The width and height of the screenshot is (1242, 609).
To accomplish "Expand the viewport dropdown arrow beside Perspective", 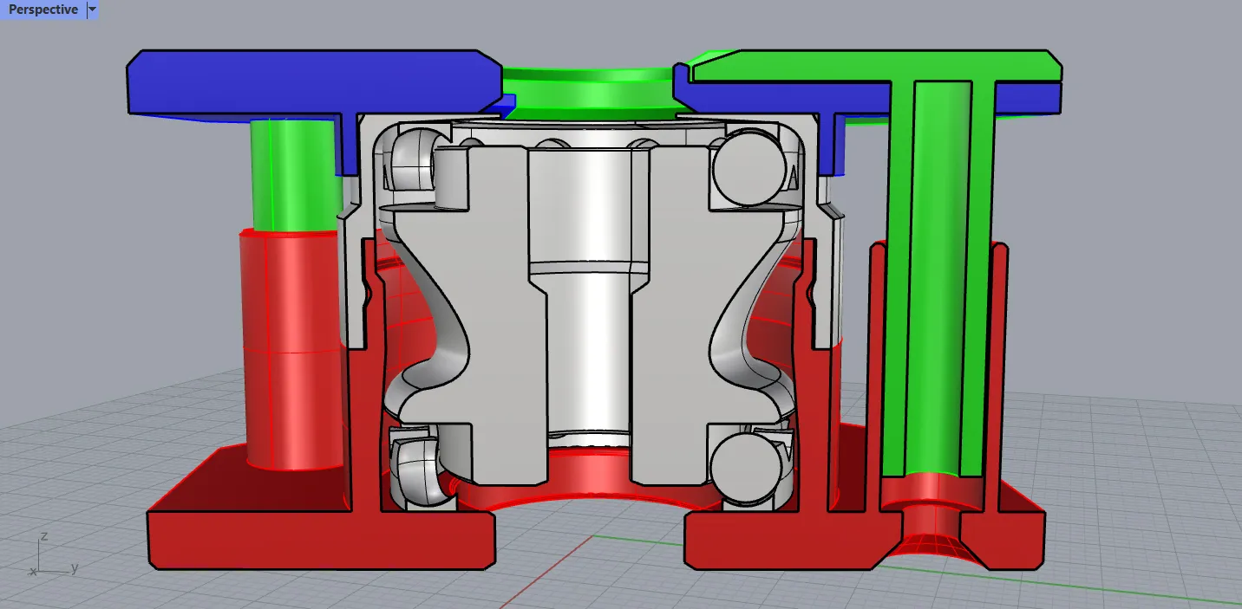I will click(93, 10).
